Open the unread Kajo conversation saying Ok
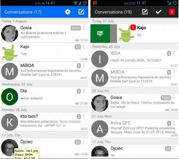Screen dimensions: 179x159 pyautogui.click(x=148, y=33)
